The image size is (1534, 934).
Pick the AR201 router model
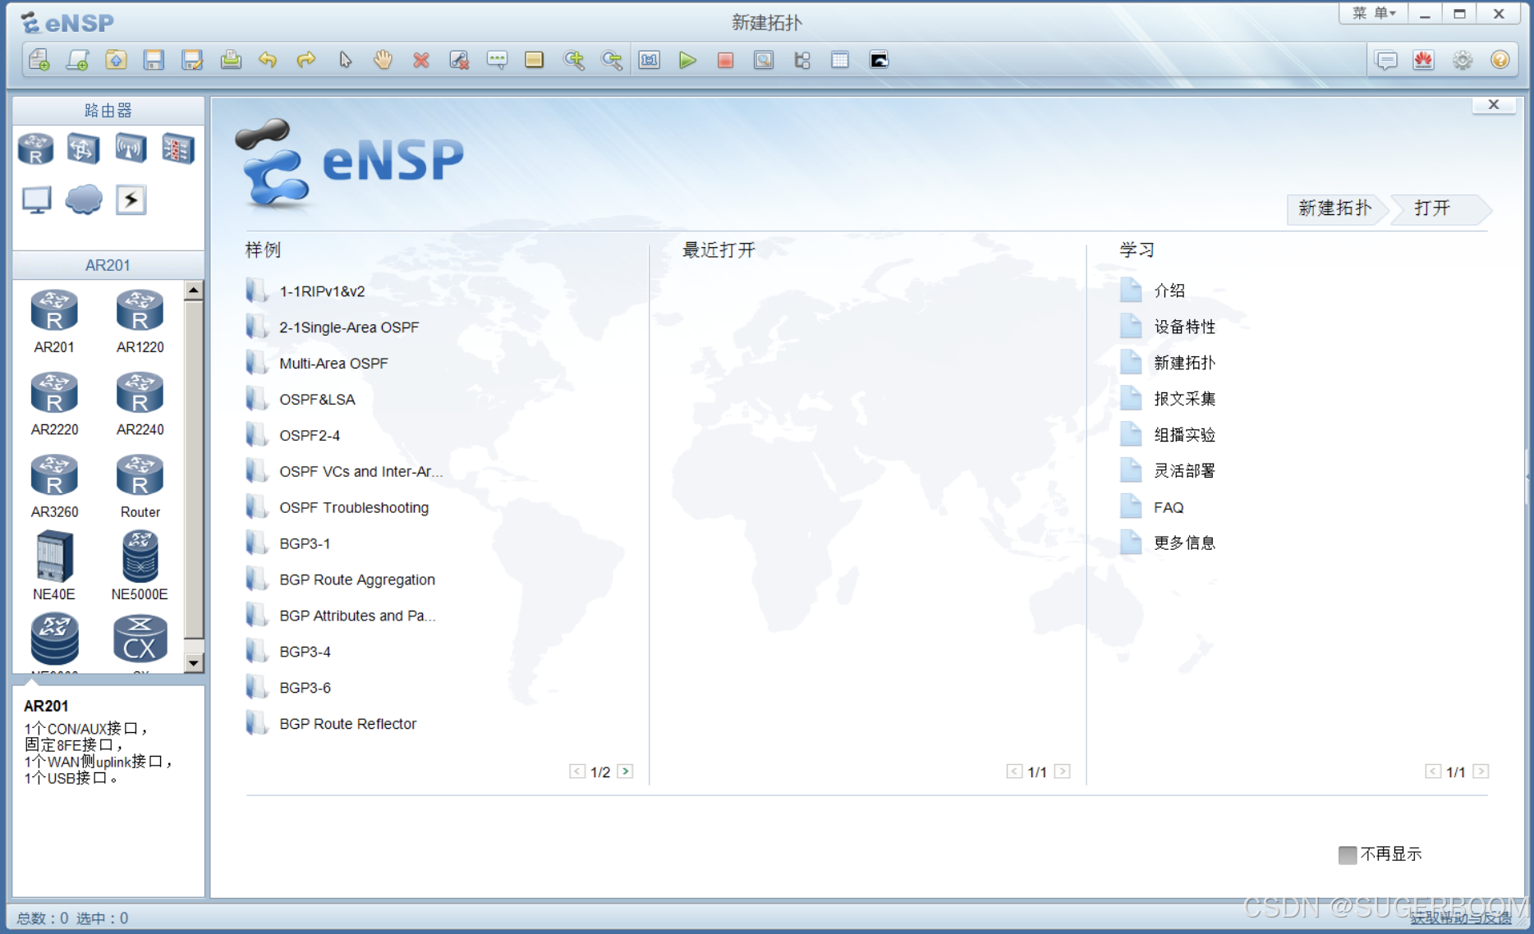click(54, 322)
